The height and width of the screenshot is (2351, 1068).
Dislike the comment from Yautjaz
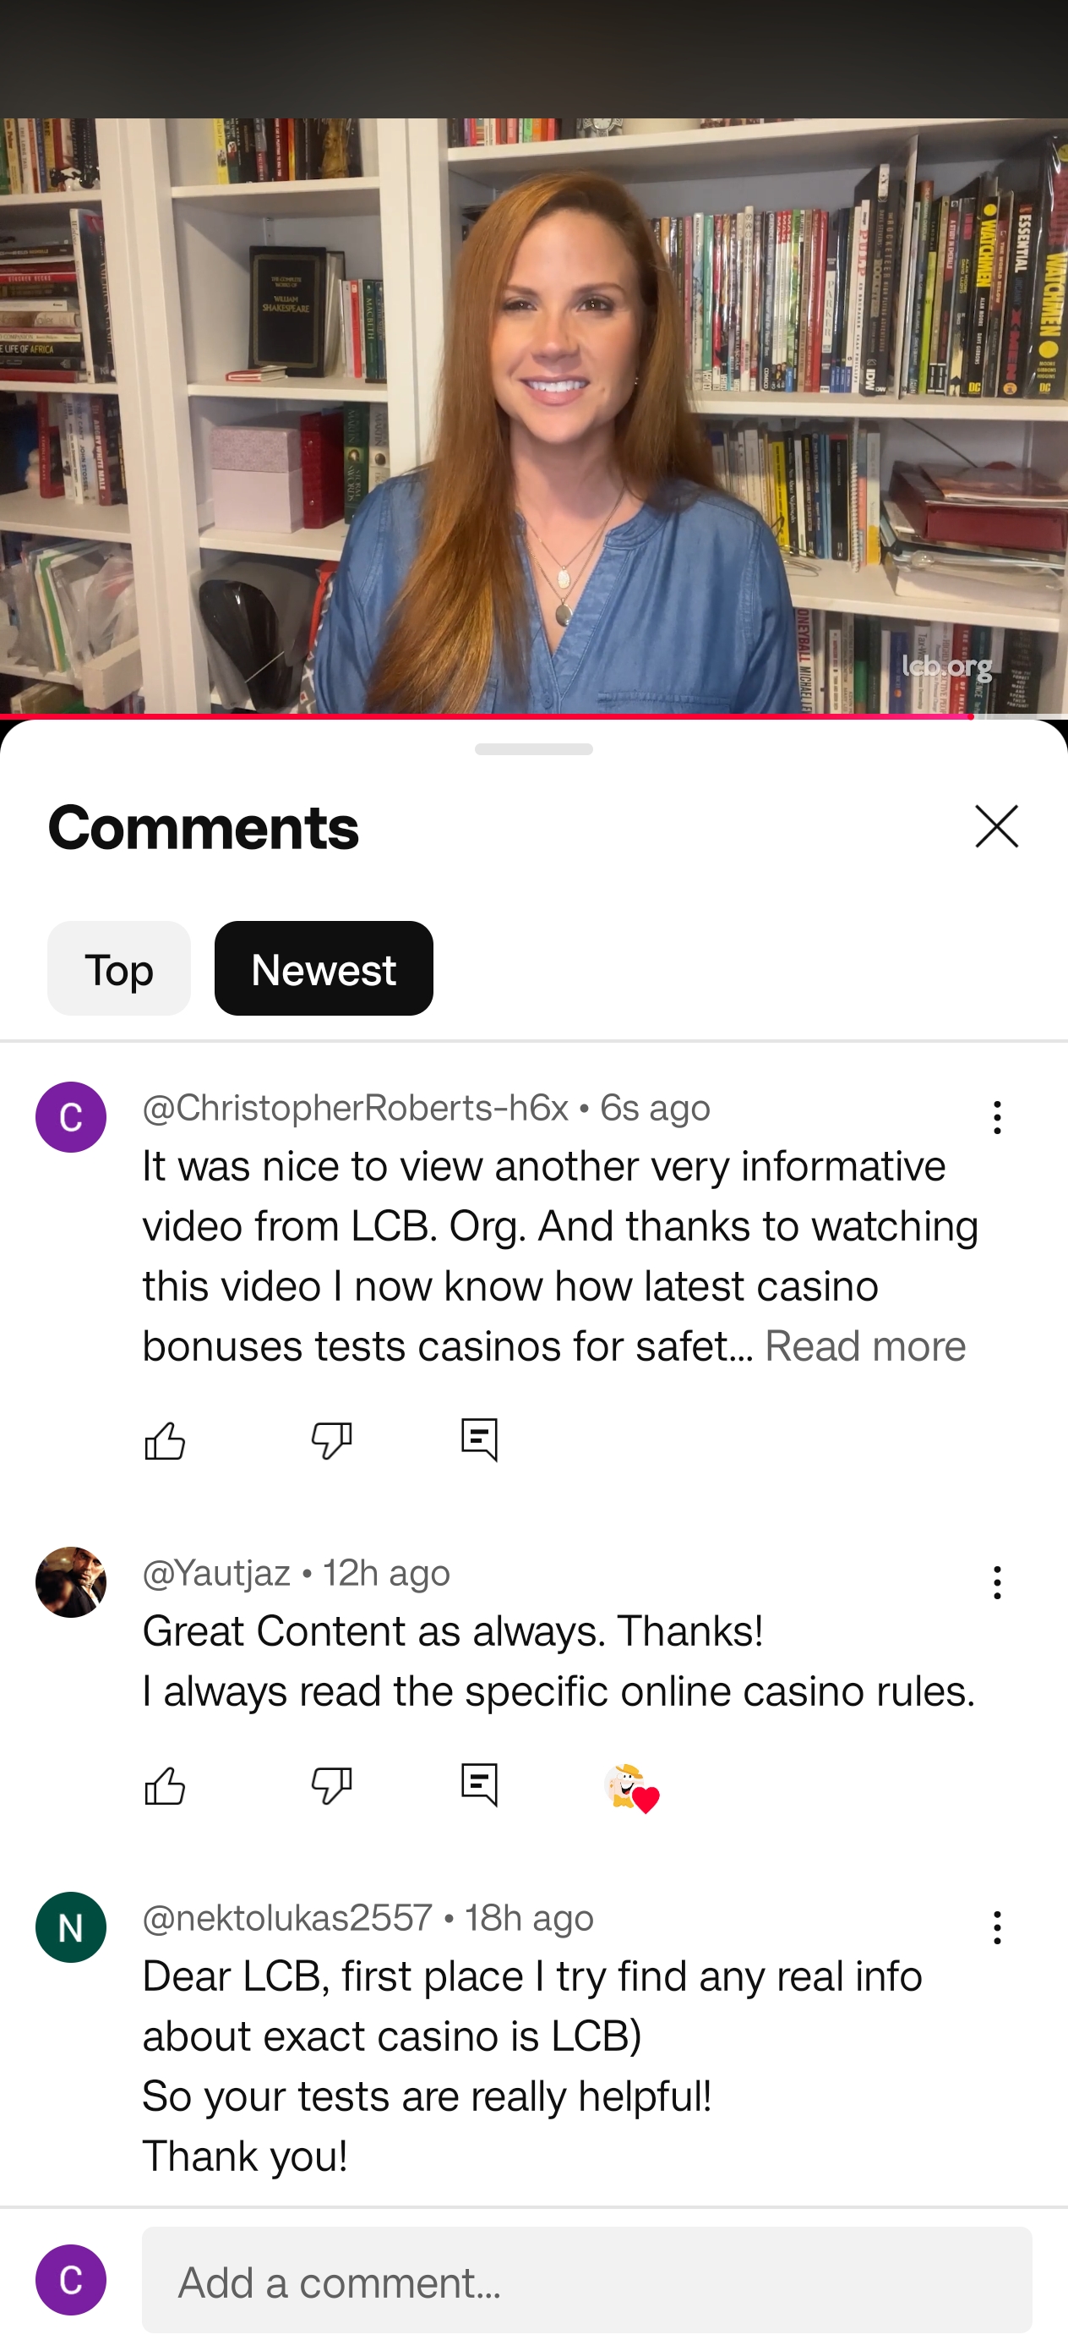click(331, 1785)
